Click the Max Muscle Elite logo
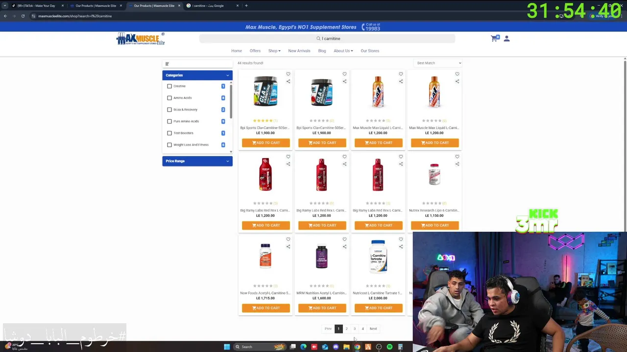 point(141,39)
